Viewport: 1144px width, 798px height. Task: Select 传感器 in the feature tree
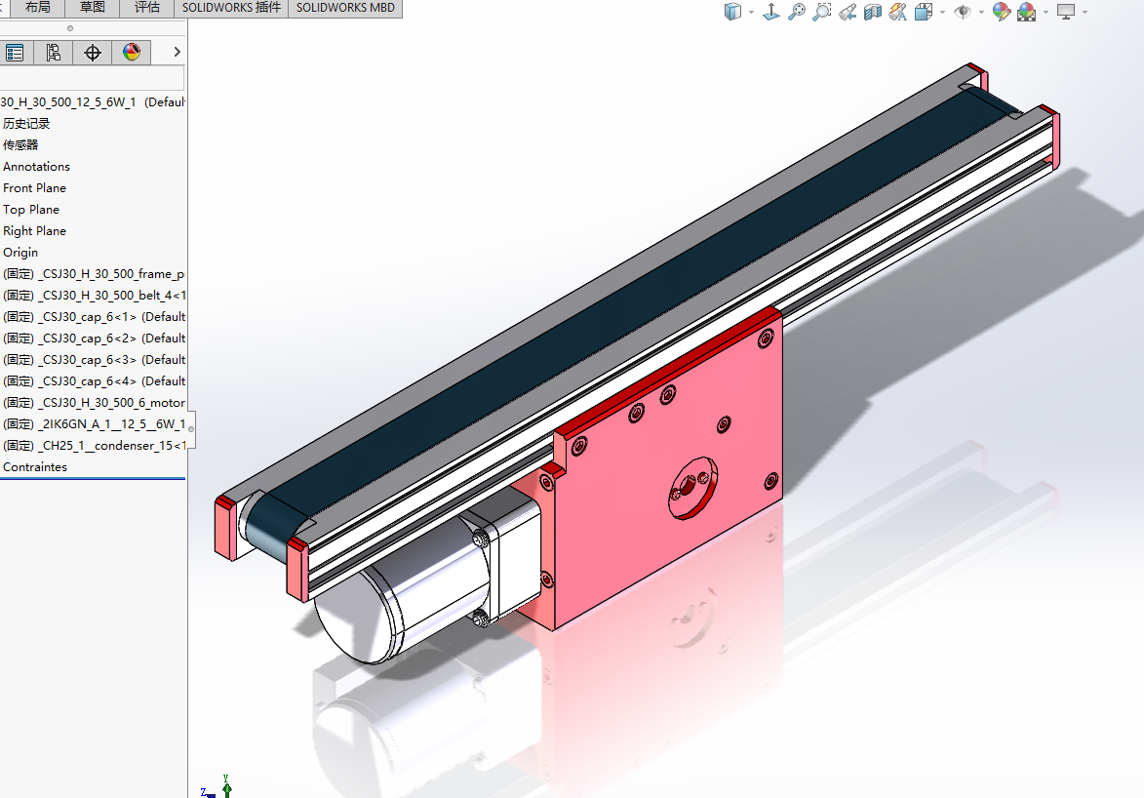pos(20,145)
